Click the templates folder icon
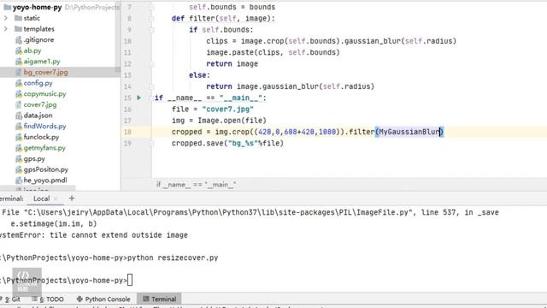The width and height of the screenshot is (547, 308). tap(18, 29)
